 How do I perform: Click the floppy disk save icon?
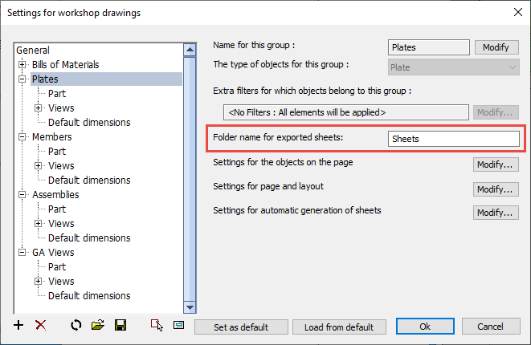tap(120, 326)
